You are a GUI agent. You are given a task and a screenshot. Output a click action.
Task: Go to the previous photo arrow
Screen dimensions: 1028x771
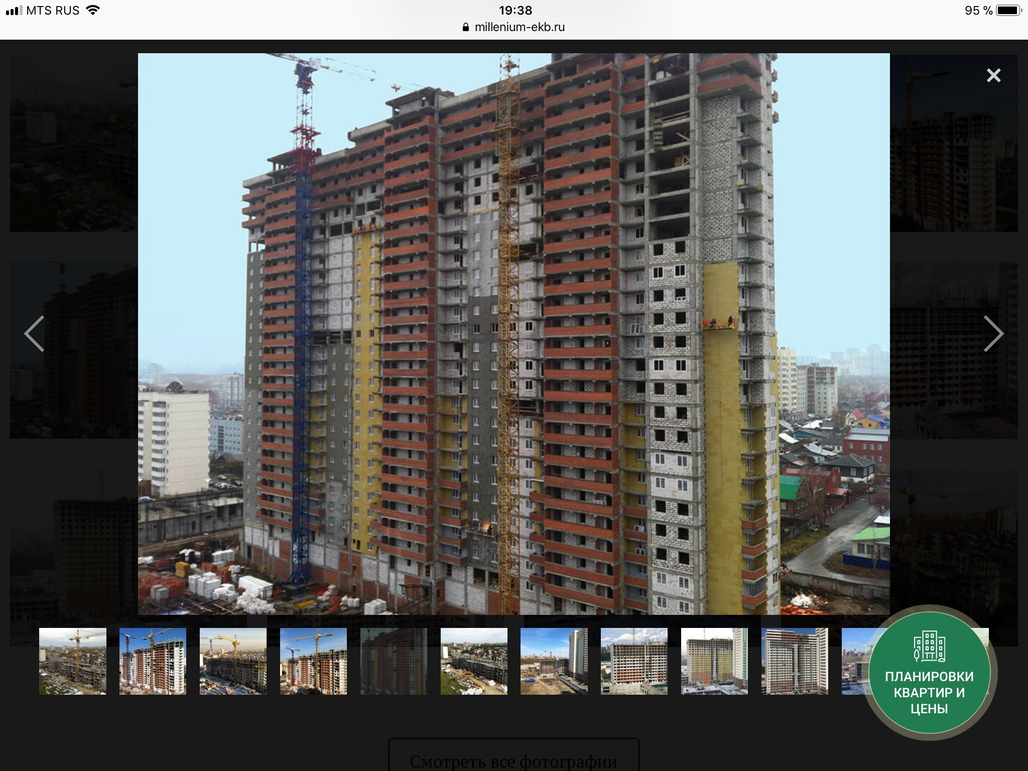35,334
